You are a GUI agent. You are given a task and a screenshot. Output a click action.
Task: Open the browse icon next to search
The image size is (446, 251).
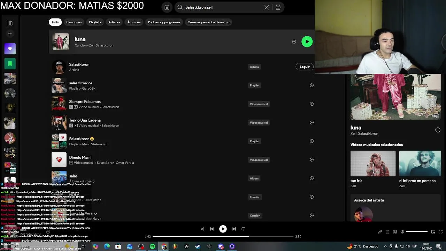[x=278, y=7]
